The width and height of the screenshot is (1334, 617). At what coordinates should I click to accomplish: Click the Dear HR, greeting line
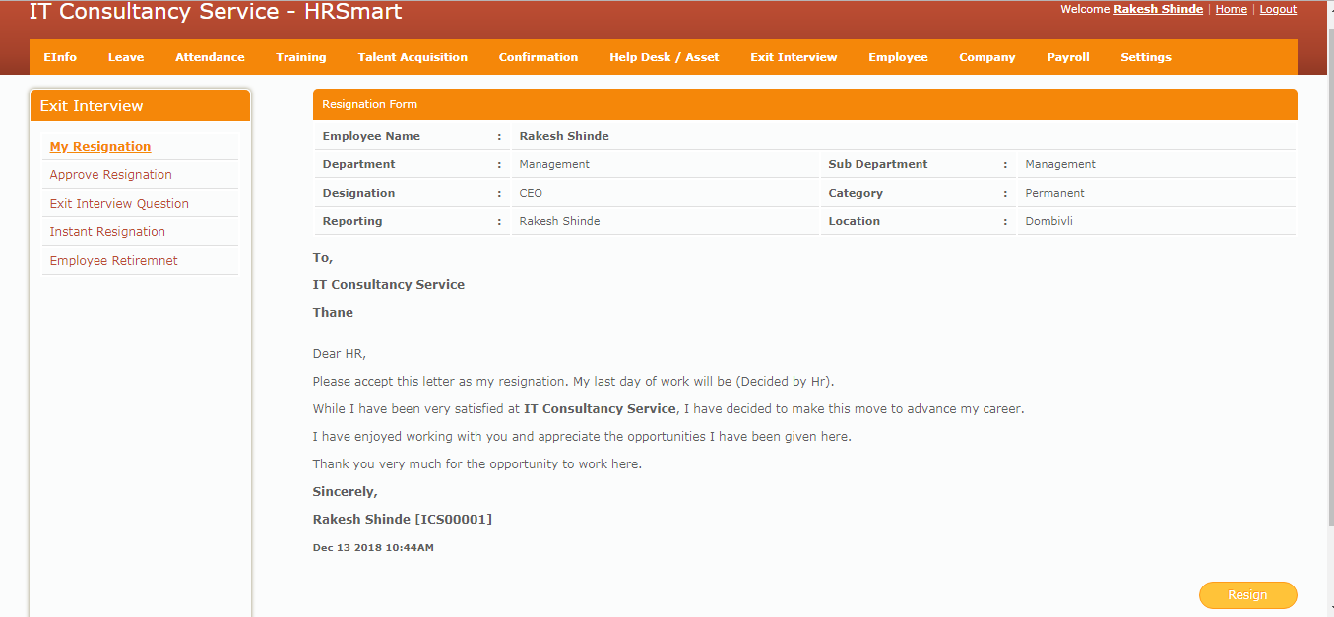339,354
